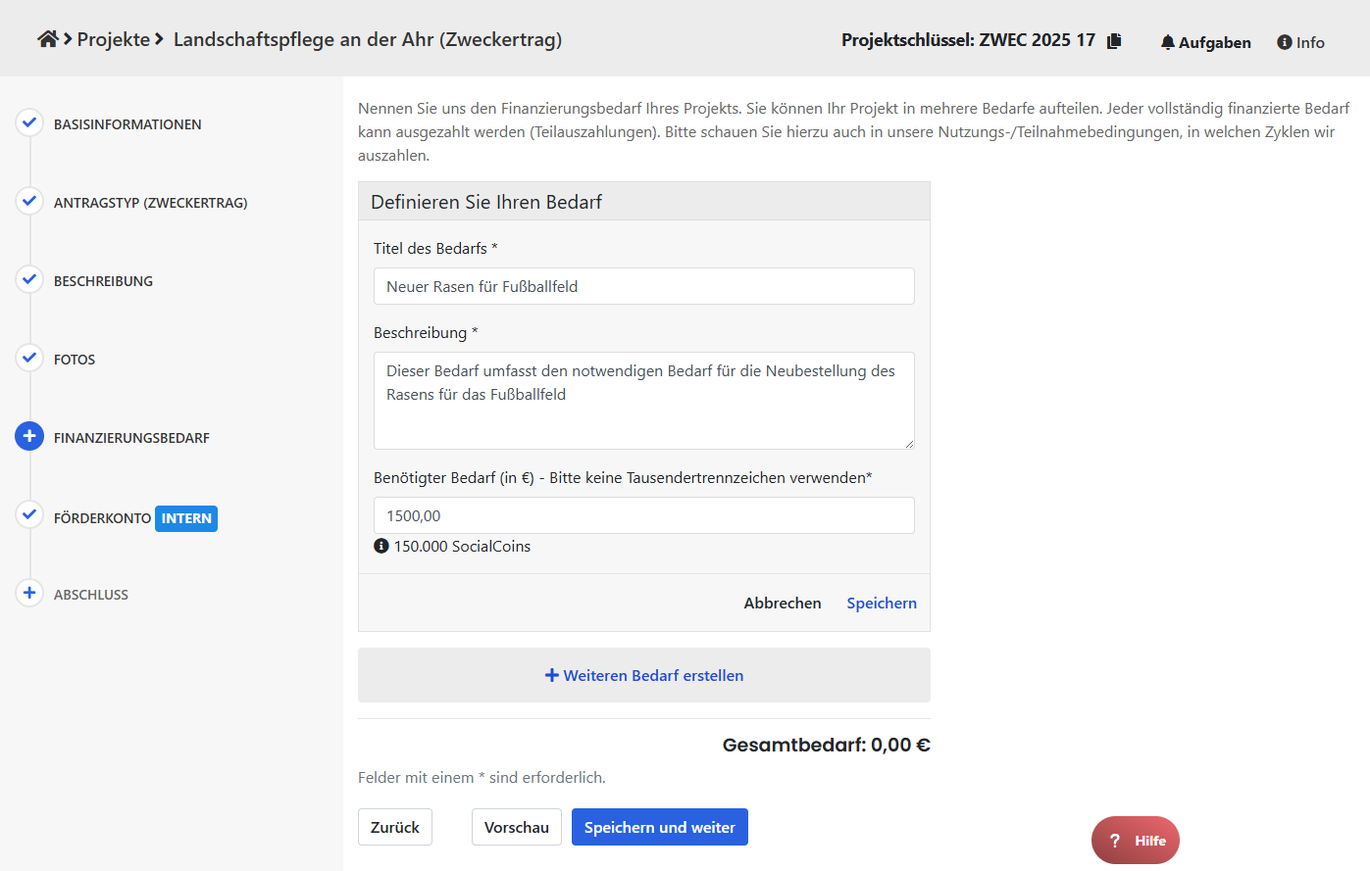Viewport: 1370px width, 871px height.
Task: Focus the Titel des Bedarfs field
Action: pyautogui.click(x=643, y=286)
